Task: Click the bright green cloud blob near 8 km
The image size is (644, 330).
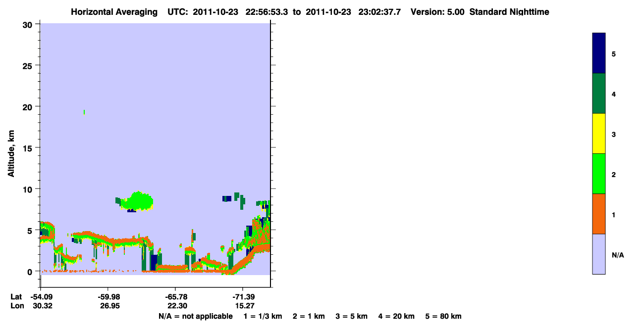Action: click(138, 201)
